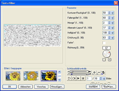The width and height of the screenshot is (119, 91).
Task: Click the Vorschau button
Action: (41, 87)
